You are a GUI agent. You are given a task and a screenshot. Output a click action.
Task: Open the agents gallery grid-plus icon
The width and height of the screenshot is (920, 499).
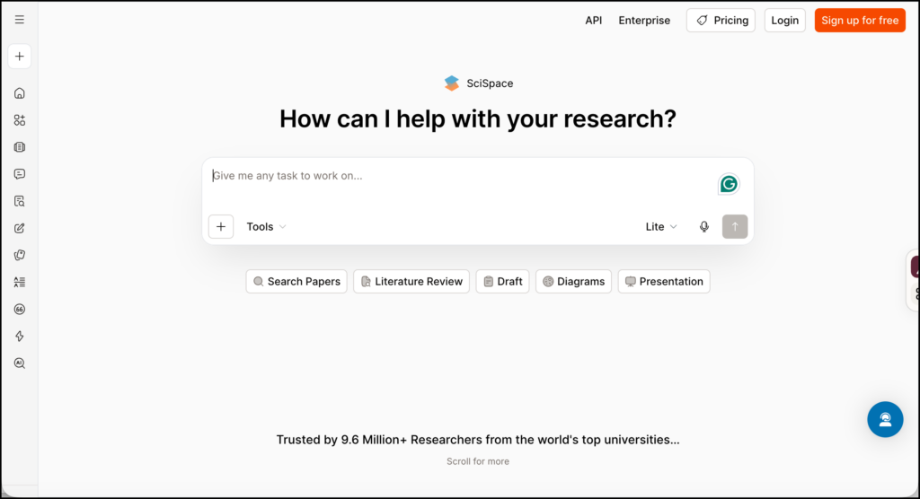[x=20, y=120]
